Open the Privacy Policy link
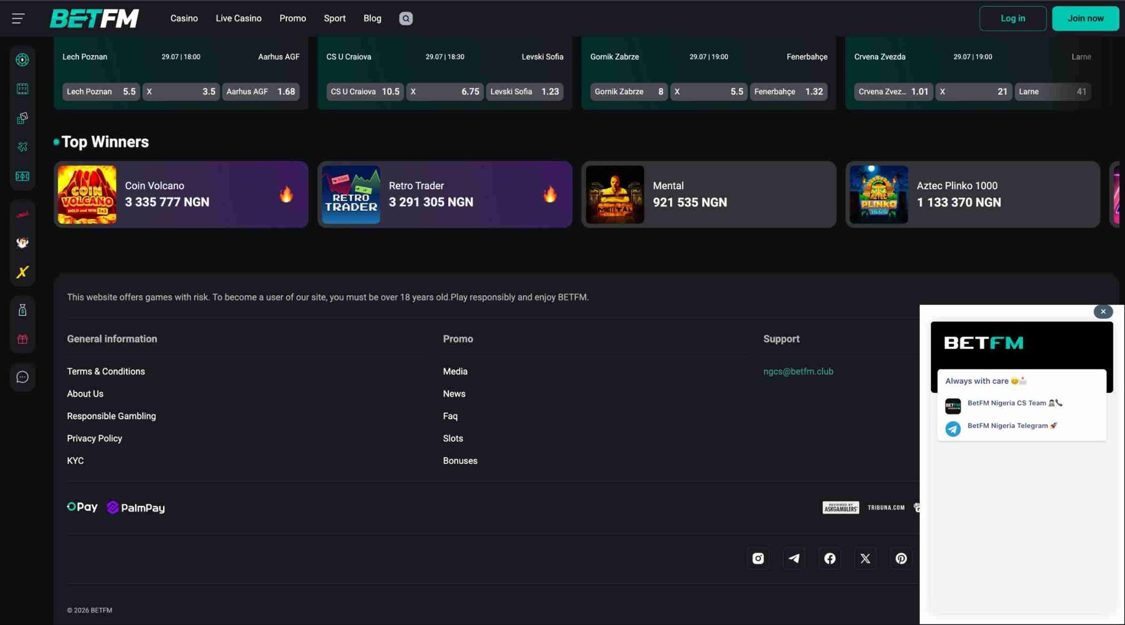Screen dimensions: 1125x625 pyautogui.click(x=94, y=438)
